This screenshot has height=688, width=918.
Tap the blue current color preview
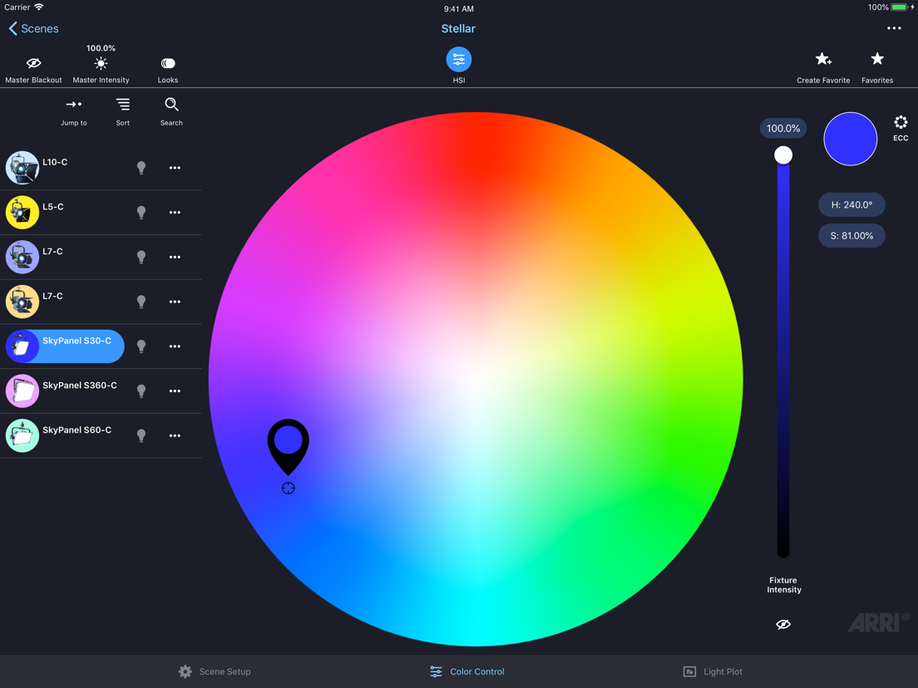tap(850, 139)
